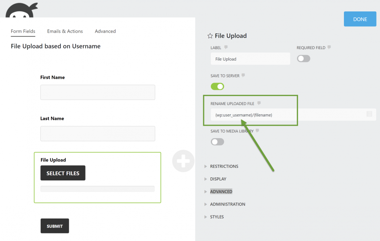Click the round plus add-field button
The image size is (380, 241).
(183, 161)
